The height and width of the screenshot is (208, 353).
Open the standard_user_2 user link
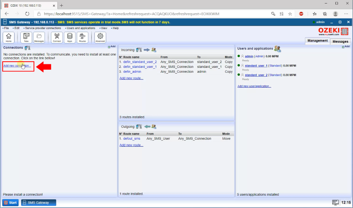pyautogui.click(x=256, y=75)
